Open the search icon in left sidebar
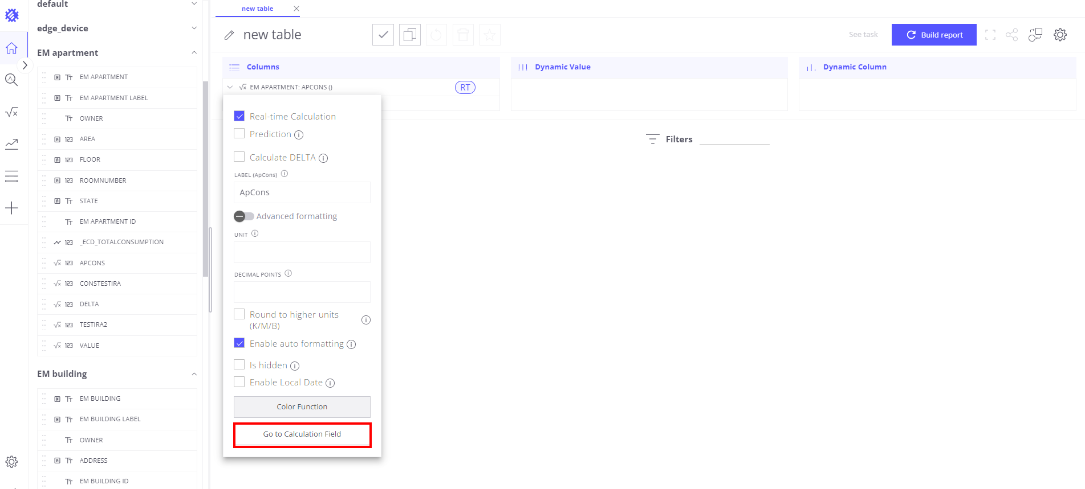The image size is (1085, 489). click(11, 80)
